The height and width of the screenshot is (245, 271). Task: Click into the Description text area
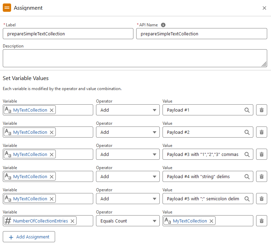(x=135, y=58)
